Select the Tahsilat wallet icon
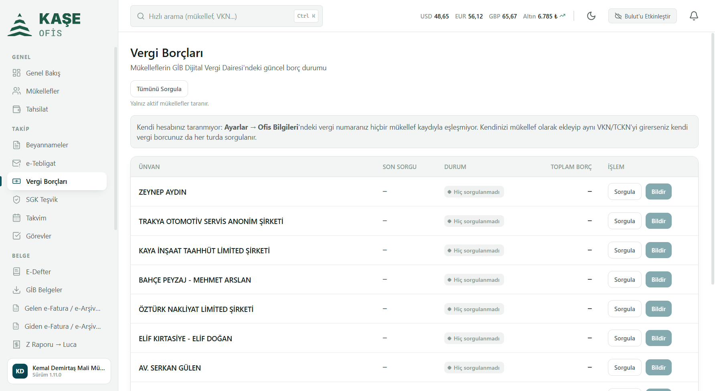 [x=16, y=109]
